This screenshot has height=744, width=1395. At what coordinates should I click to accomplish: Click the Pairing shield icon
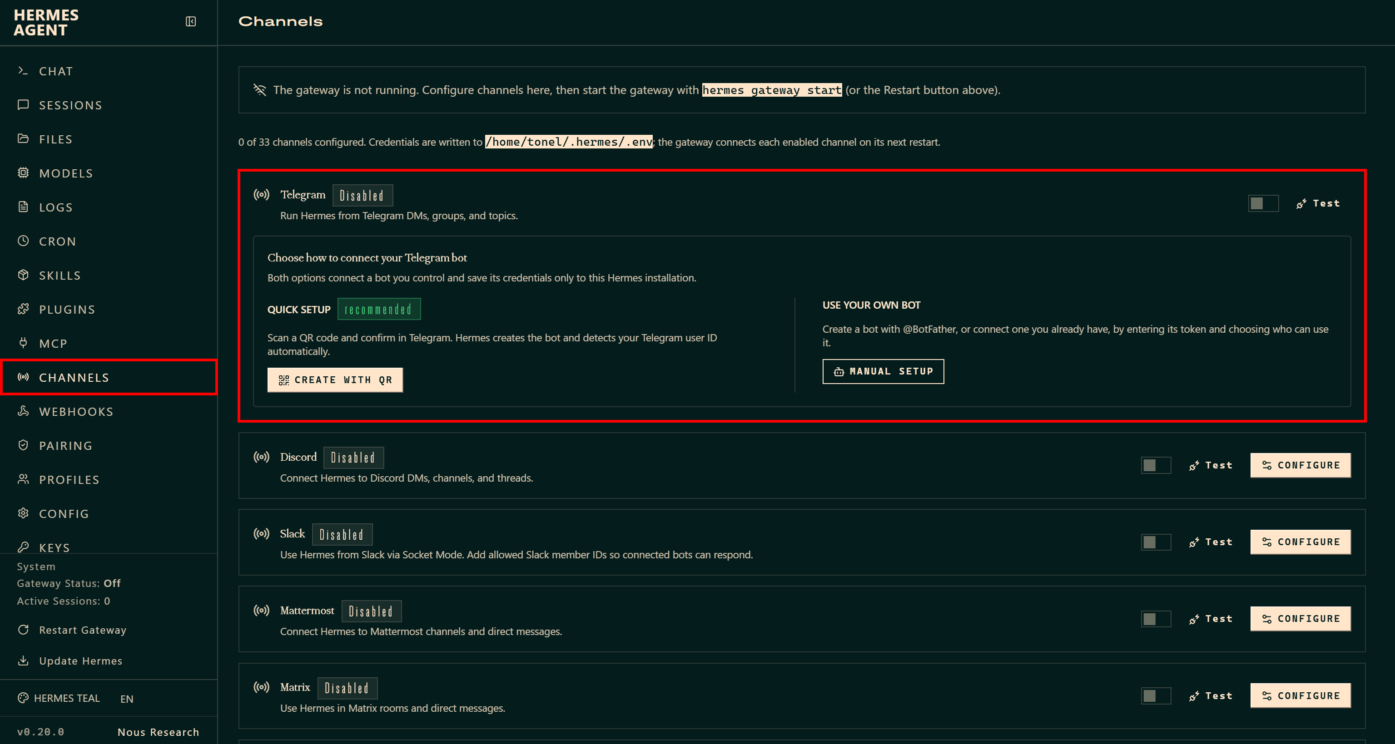click(23, 445)
